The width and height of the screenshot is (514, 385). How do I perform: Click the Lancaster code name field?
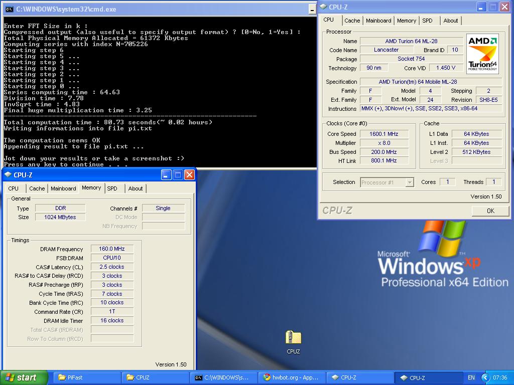[386, 50]
